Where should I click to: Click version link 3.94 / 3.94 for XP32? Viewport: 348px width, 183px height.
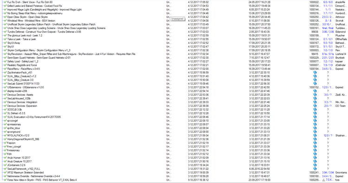click(328, 173)
